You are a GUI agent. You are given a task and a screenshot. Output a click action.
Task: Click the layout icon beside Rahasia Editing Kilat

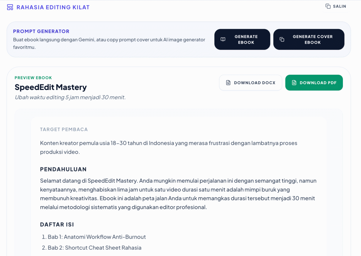click(x=10, y=7)
